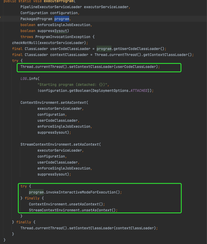Click the "Starting program (detached: {})" string

click(72, 85)
